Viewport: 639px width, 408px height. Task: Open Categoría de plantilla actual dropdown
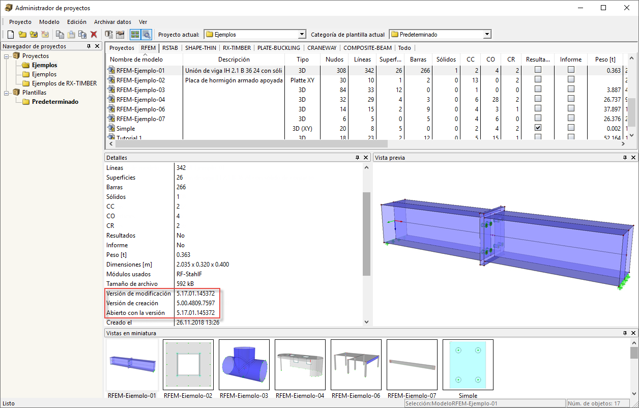coord(487,35)
